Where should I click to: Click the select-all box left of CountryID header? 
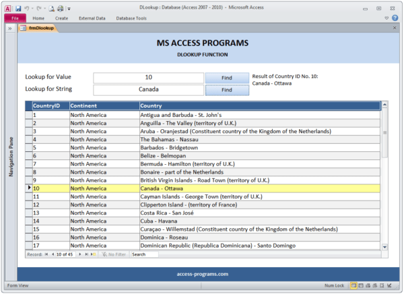[29, 106]
